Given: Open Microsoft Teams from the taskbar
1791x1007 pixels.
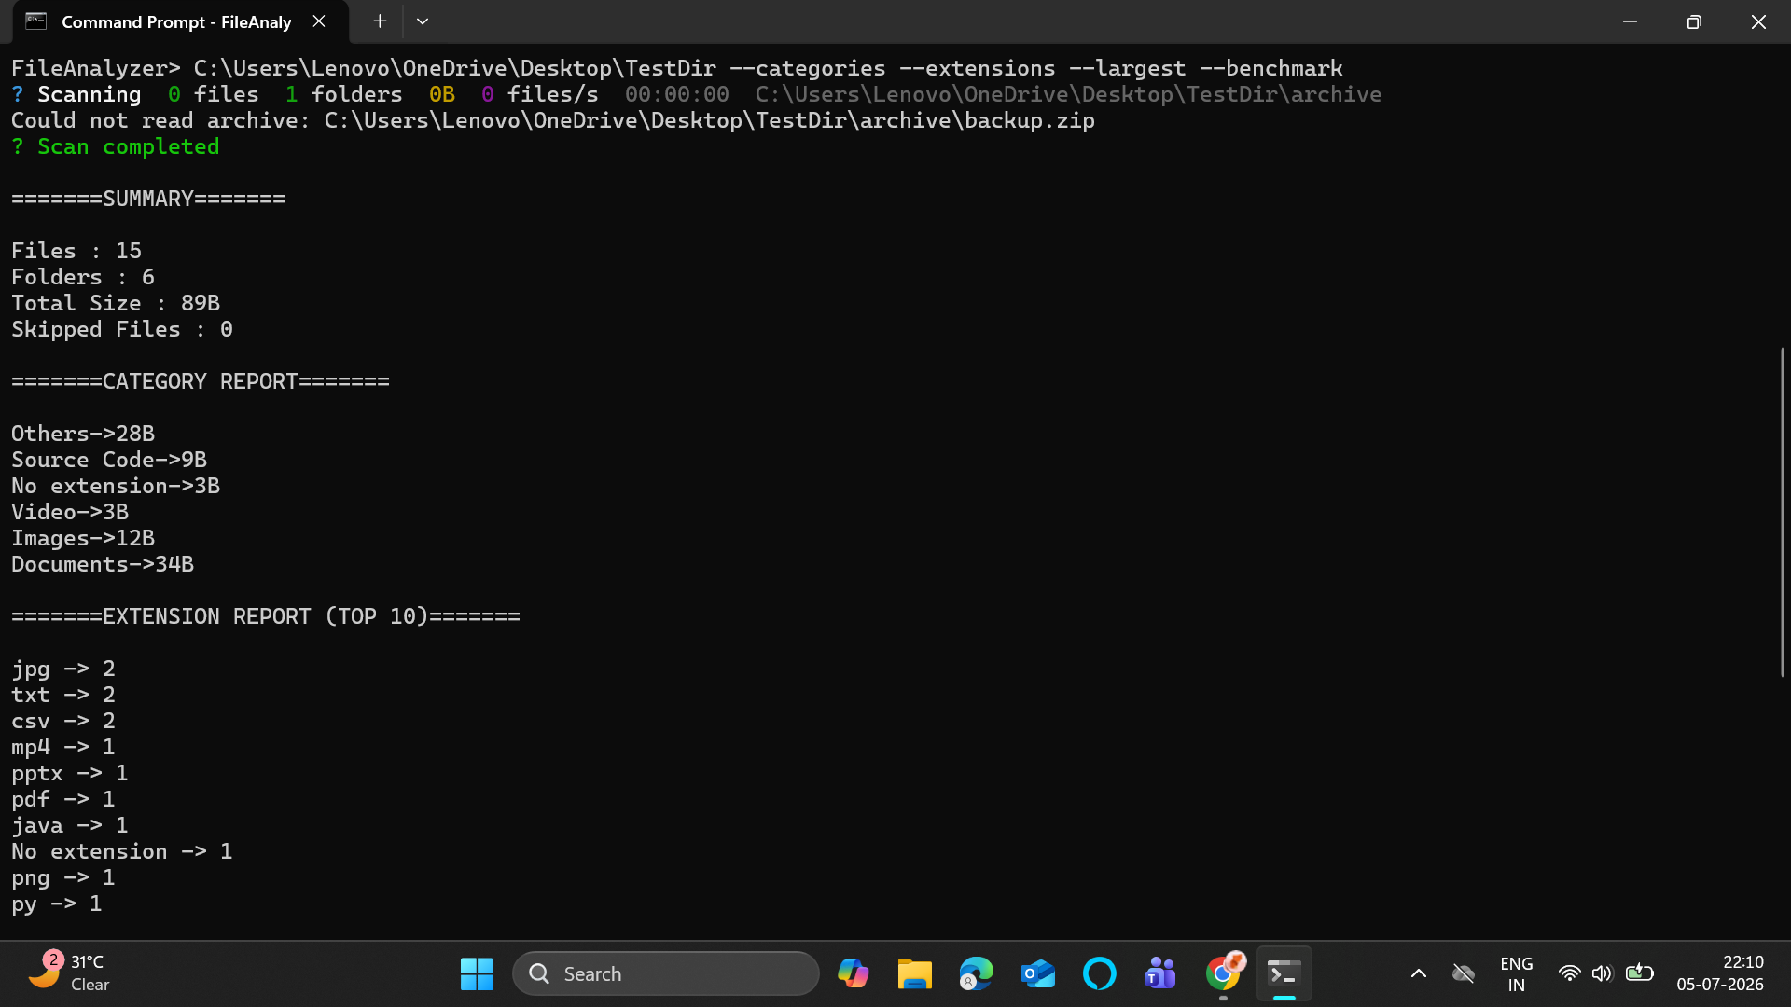Looking at the screenshot, I should [1160, 973].
